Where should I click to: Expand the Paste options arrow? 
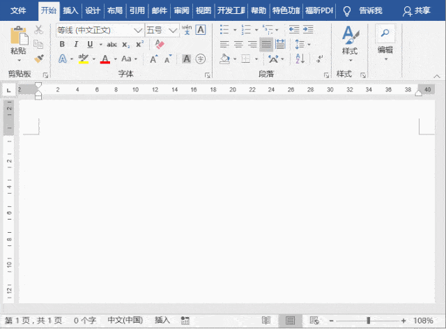(19, 61)
